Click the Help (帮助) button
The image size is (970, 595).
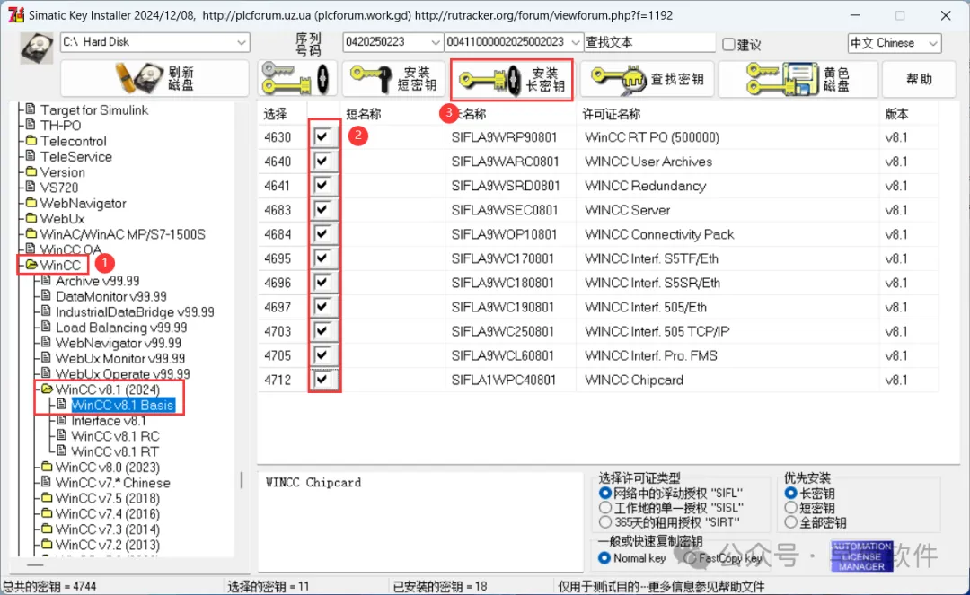coord(919,78)
